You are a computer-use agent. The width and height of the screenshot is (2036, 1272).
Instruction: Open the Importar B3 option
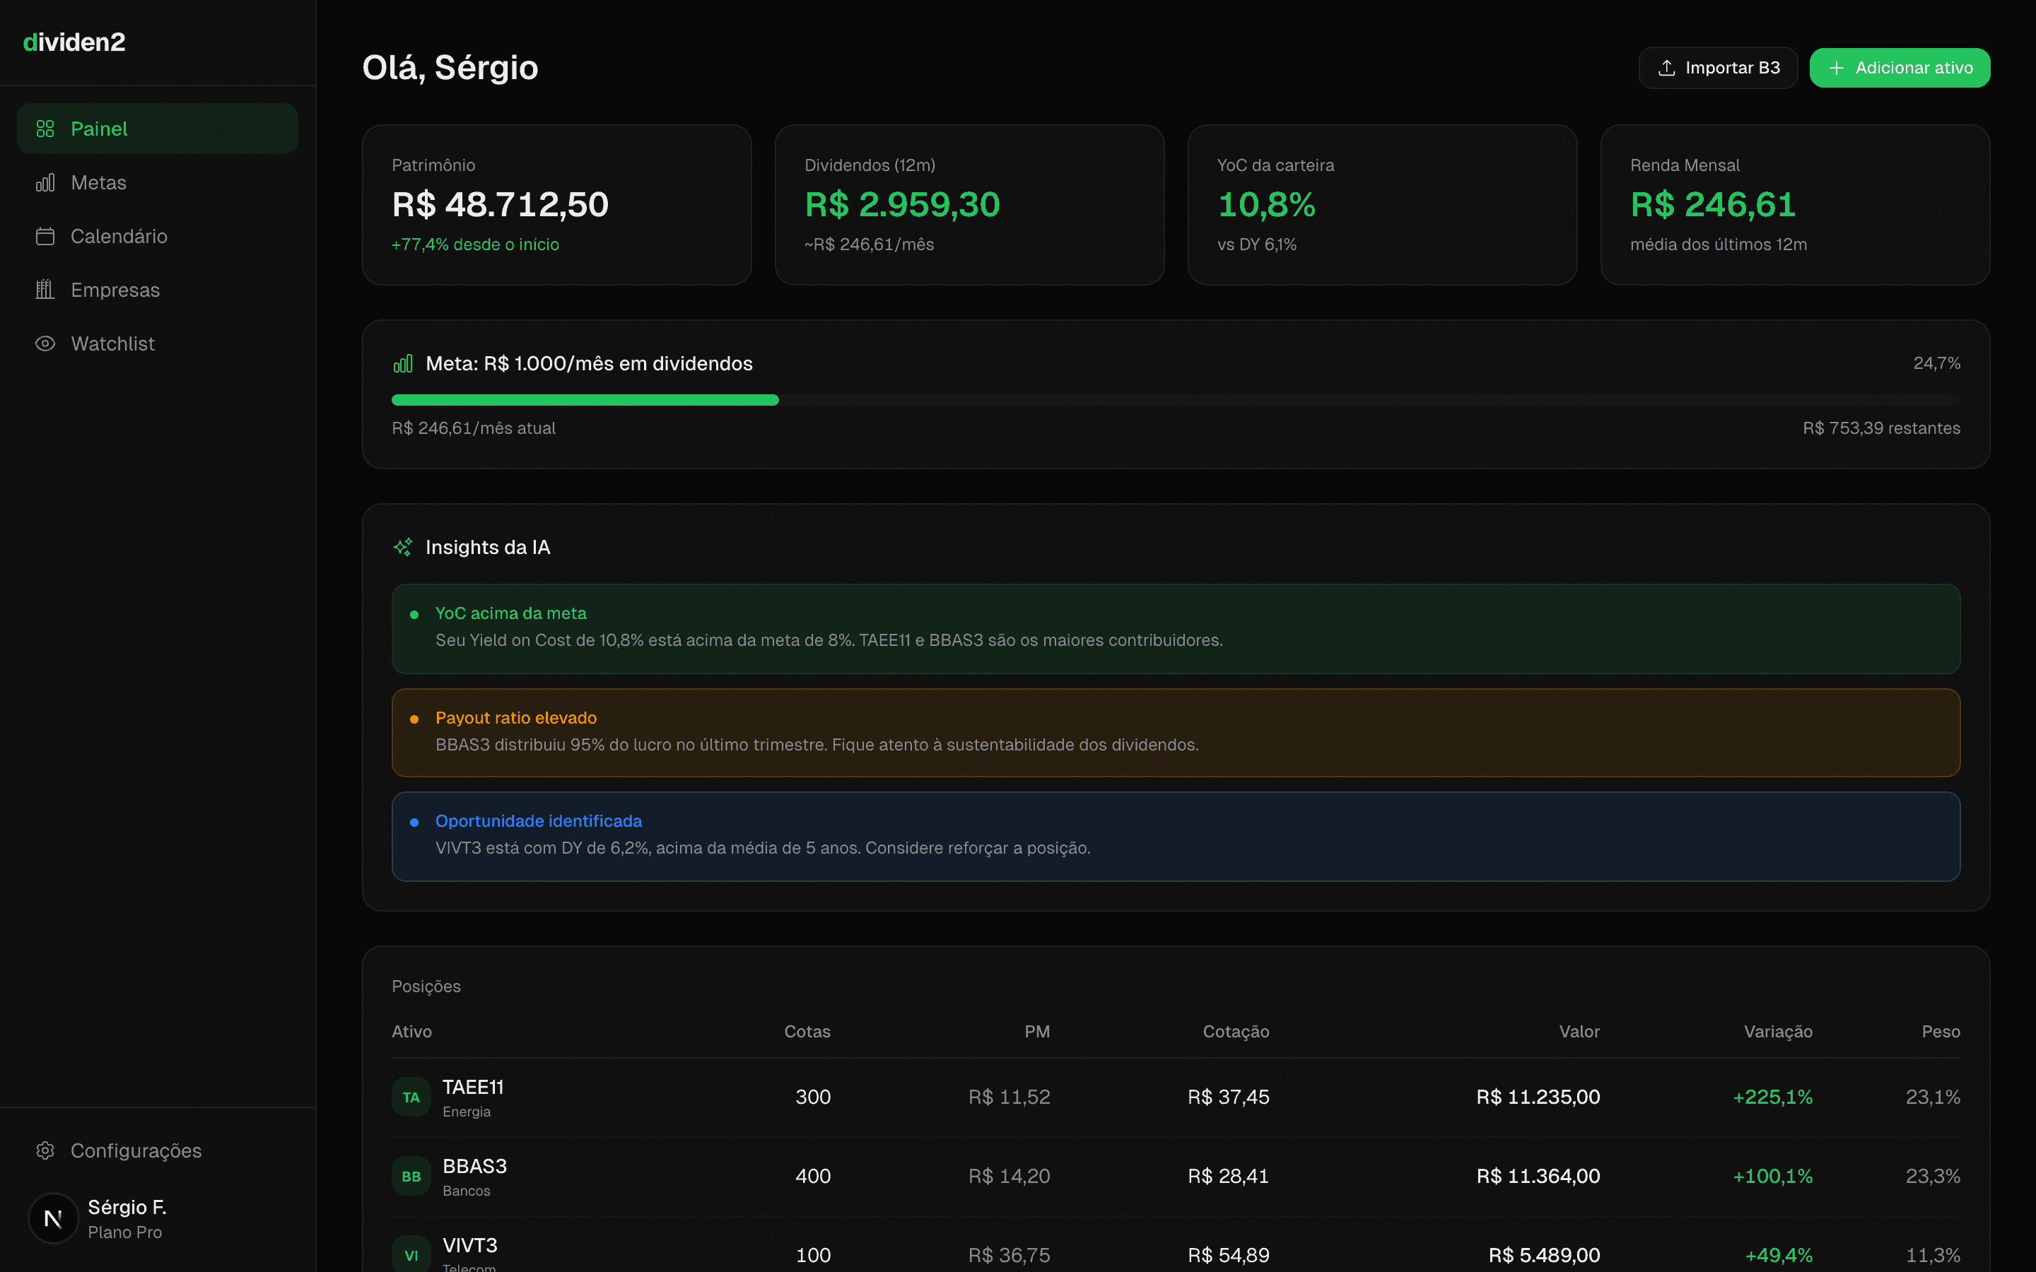click(x=1718, y=67)
